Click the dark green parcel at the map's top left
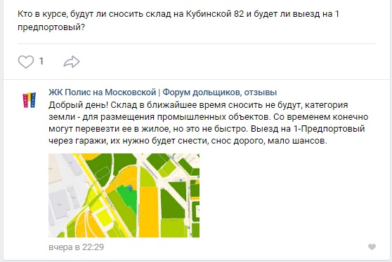The height and width of the screenshot is (262, 392). (x=100, y=168)
